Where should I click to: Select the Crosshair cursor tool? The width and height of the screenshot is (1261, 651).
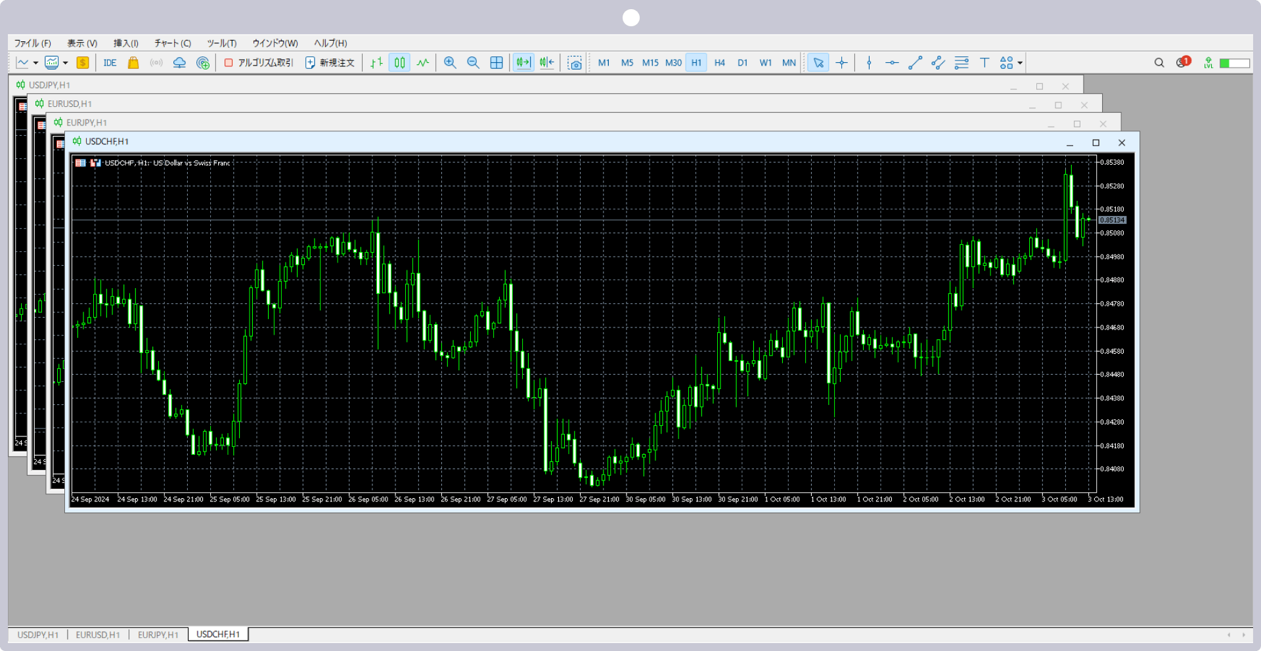(841, 63)
